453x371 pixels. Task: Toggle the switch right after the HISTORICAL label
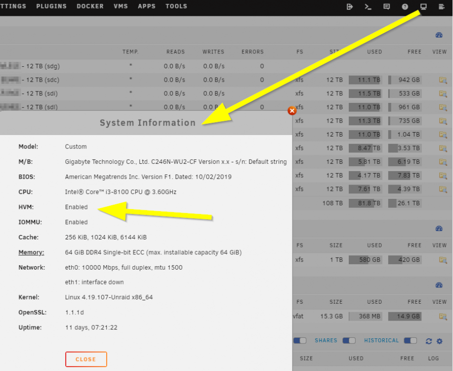[410, 341]
